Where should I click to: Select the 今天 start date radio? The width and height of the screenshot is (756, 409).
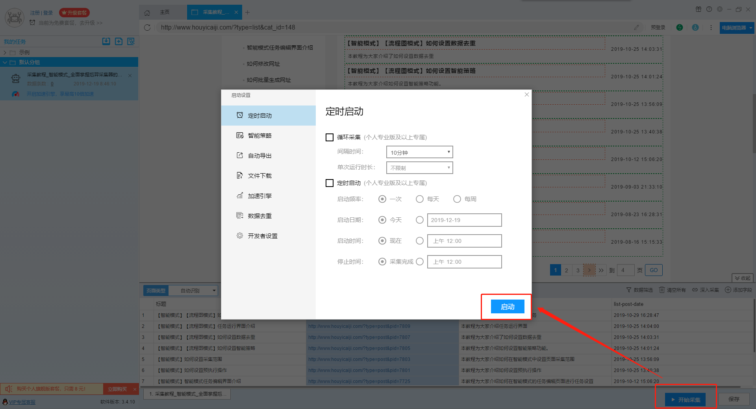click(x=382, y=220)
